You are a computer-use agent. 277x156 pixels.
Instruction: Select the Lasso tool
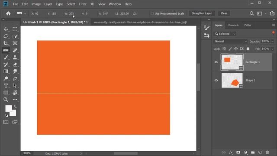tap(6, 36)
